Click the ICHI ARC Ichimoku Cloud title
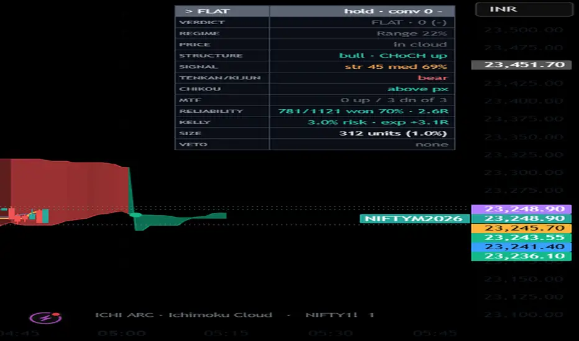The height and width of the screenshot is (341, 579). point(183,315)
